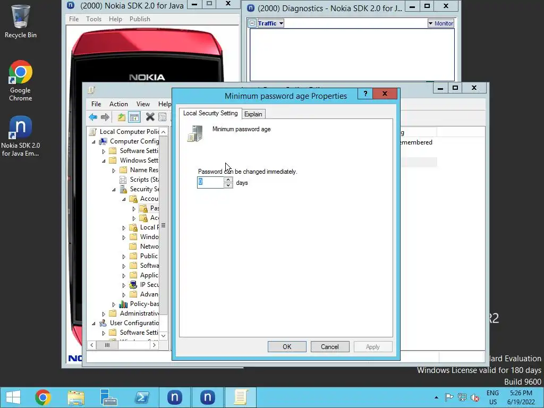This screenshot has height=408, width=544.
Task: Click the days number input field
Action: (x=210, y=183)
